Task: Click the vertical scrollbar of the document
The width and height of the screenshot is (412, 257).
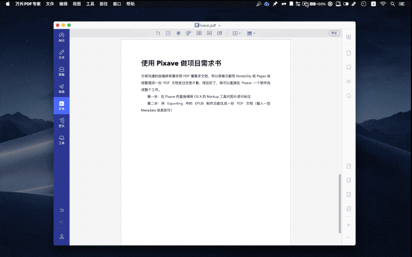Action: (339, 194)
